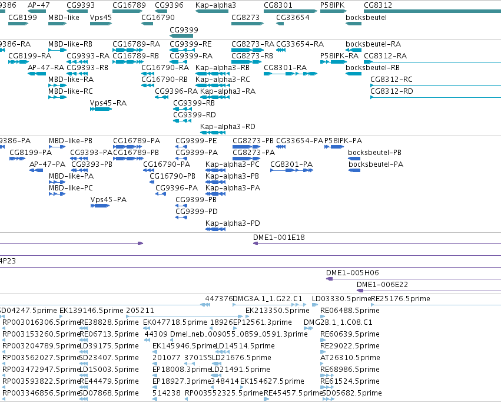Screen dimensions: 501x402
Task: Select the P58IPK gene label
Action: coord(332,5)
